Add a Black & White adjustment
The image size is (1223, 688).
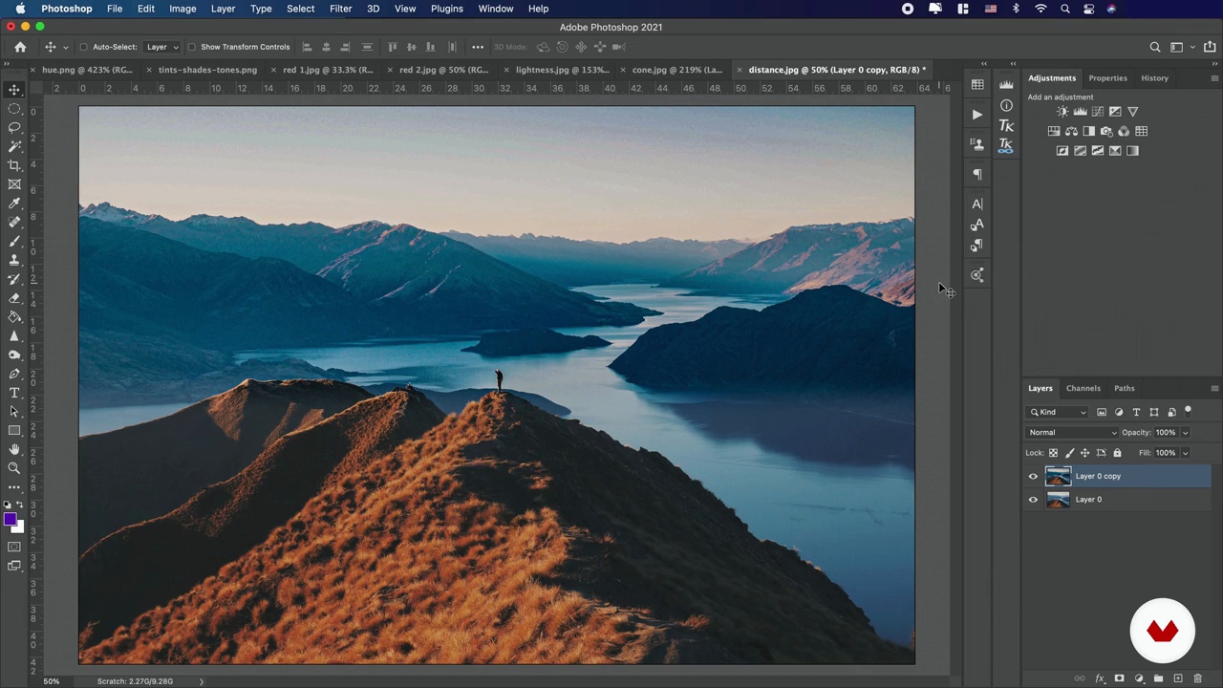1089,131
